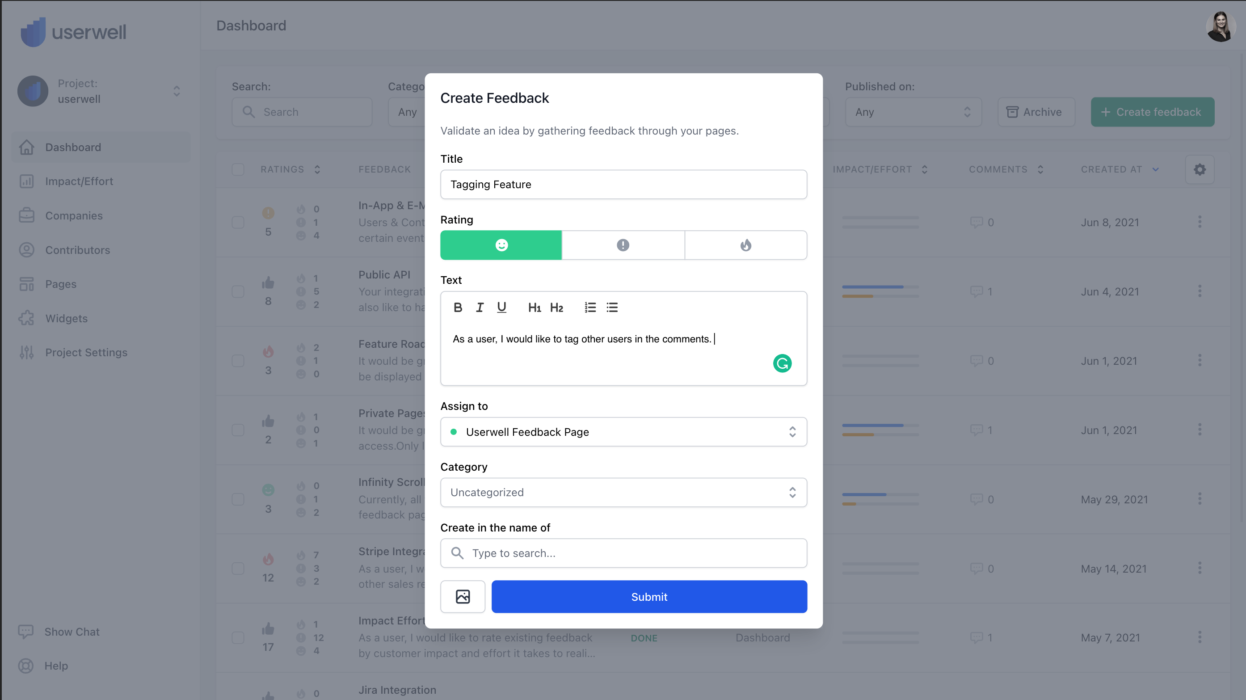The height and width of the screenshot is (700, 1246).
Task: Click the image upload icon button
Action: pos(463,596)
